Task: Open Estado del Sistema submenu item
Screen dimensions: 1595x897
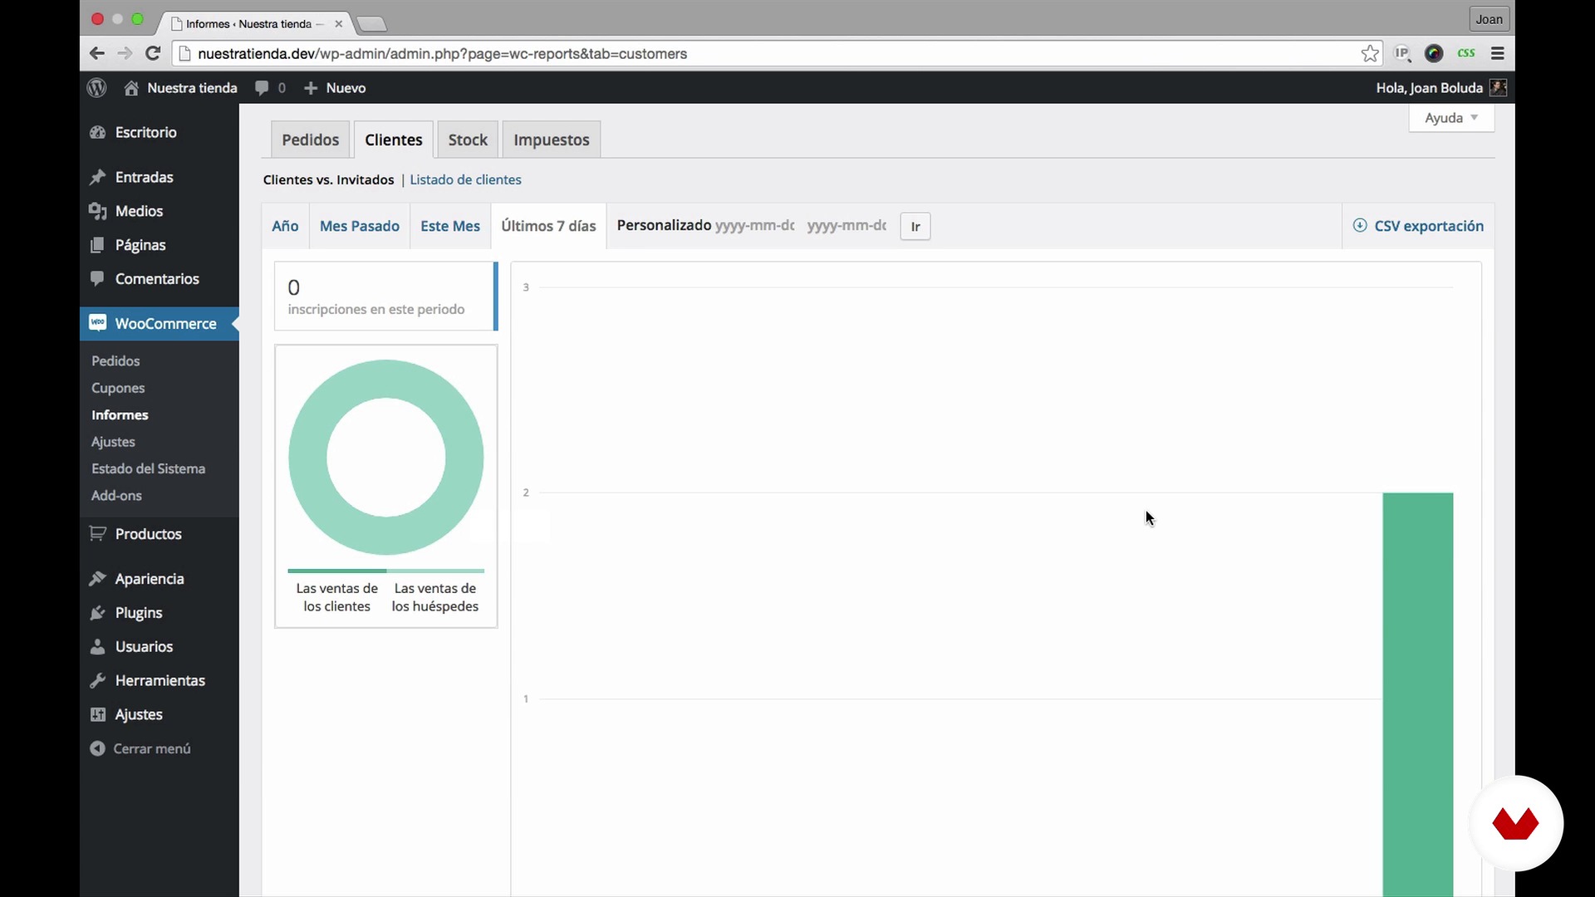Action: click(148, 468)
